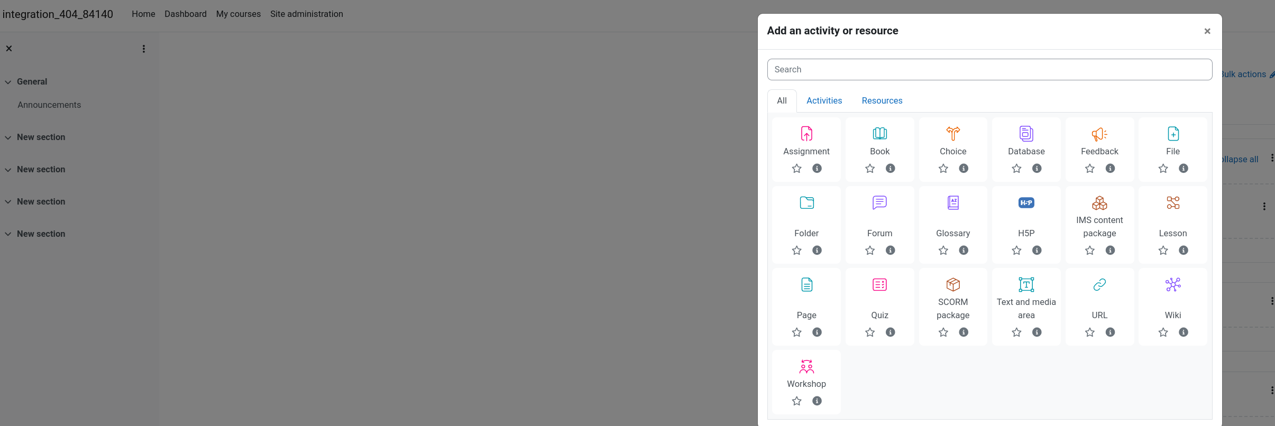Switch to the Activities tab
The image size is (1275, 426).
pyautogui.click(x=824, y=100)
